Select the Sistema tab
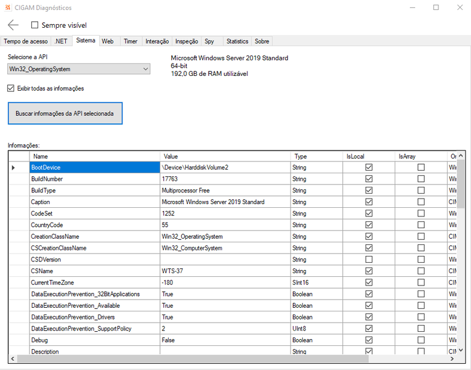The height and width of the screenshot is (370, 471). [86, 41]
